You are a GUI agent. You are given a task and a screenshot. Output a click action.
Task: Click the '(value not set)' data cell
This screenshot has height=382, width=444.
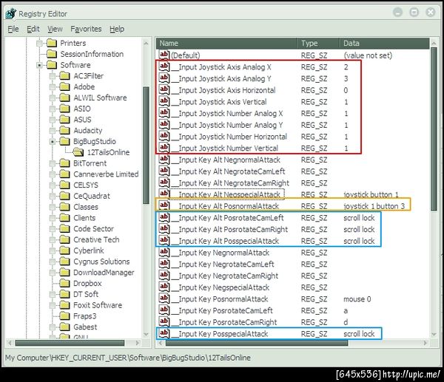point(368,55)
